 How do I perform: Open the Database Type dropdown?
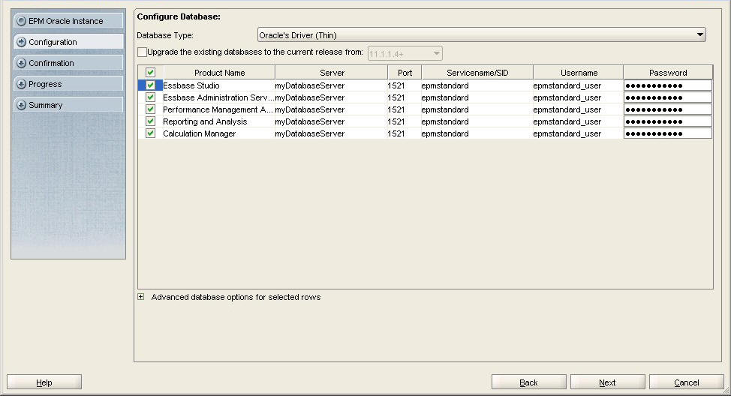tap(482, 35)
